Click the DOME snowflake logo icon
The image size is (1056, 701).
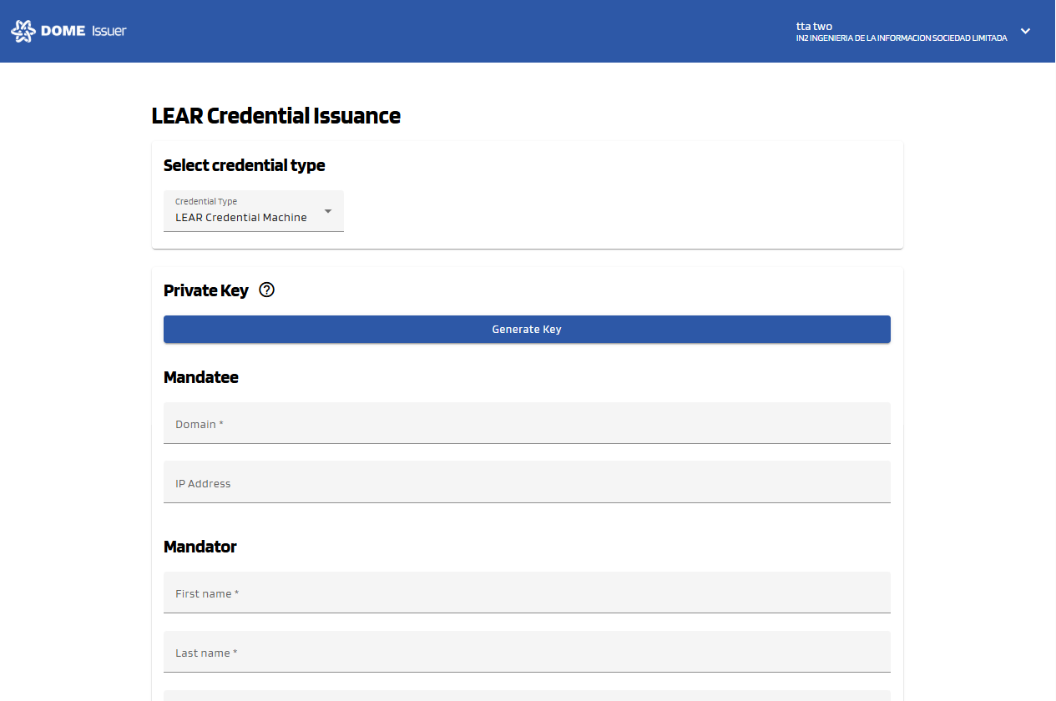23,32
